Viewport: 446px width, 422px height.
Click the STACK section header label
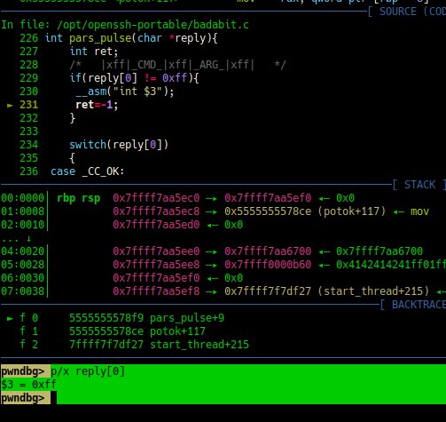pyautogui.click(x=419, y=185)
